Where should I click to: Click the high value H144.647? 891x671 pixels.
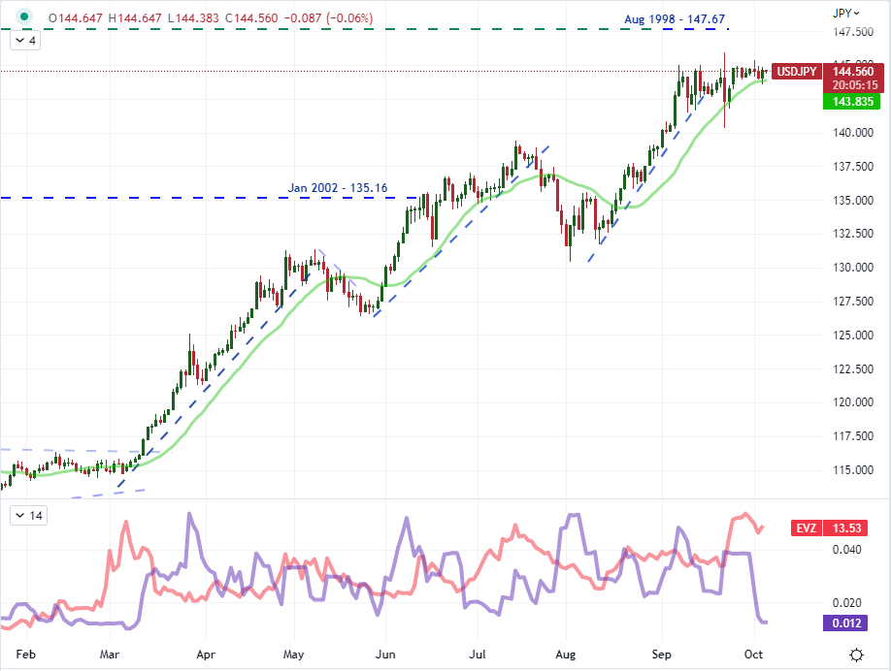click(x=135, y=18)
